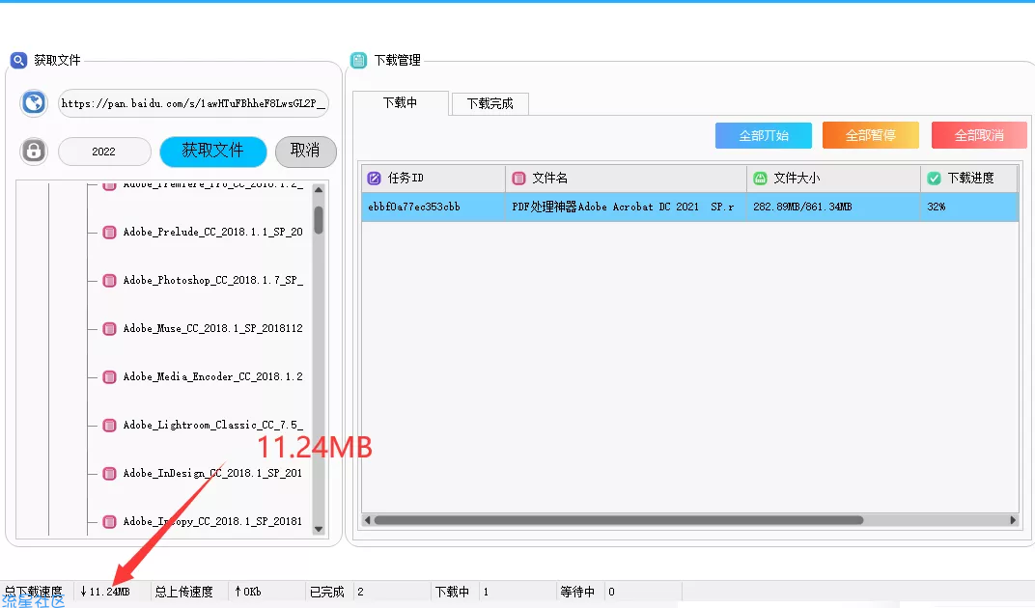Click download list horizontal scrollbar left arrow

[367, 520]
